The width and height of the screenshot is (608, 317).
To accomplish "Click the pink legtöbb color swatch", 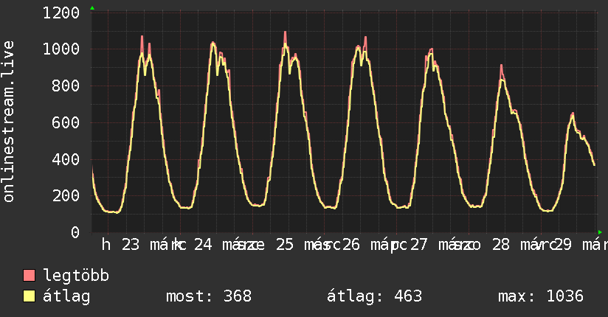I will tap(29, 276).
